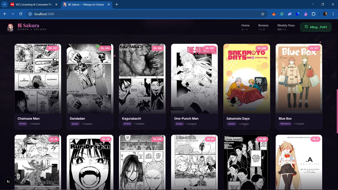Screen dimensions: 338x190
Task: Switch to the VIZ Licensing tab
Action: [35, 5]
